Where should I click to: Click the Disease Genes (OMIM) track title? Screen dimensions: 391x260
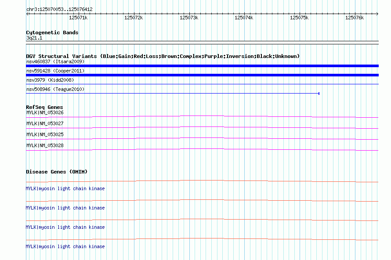(57, 172)
